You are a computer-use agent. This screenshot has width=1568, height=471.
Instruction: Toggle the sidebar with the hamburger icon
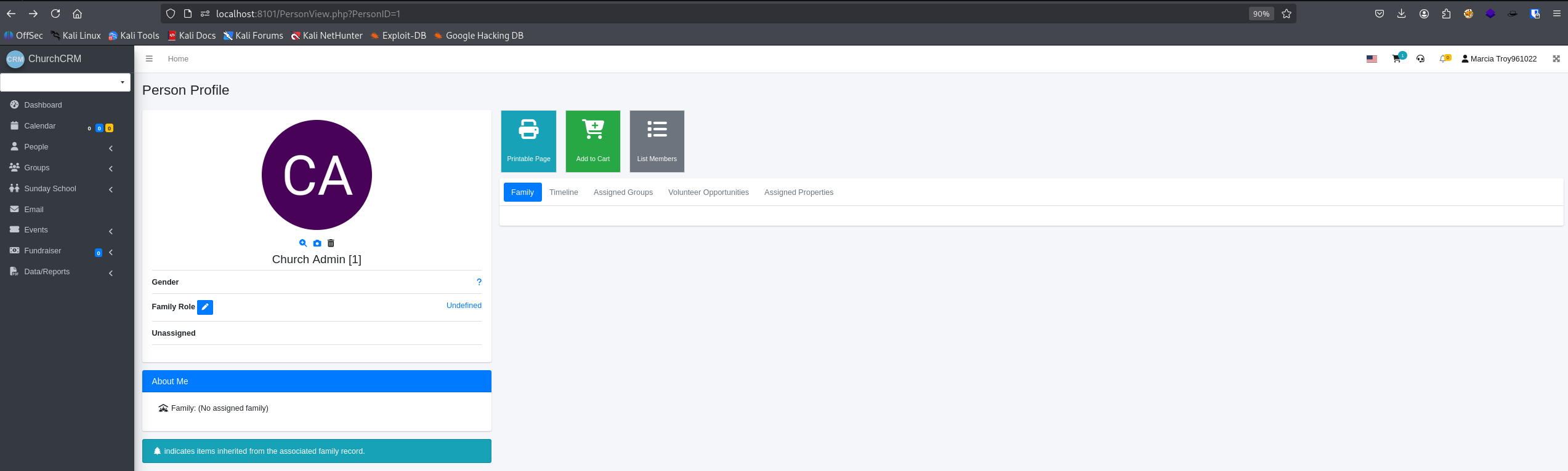(149, 59)
